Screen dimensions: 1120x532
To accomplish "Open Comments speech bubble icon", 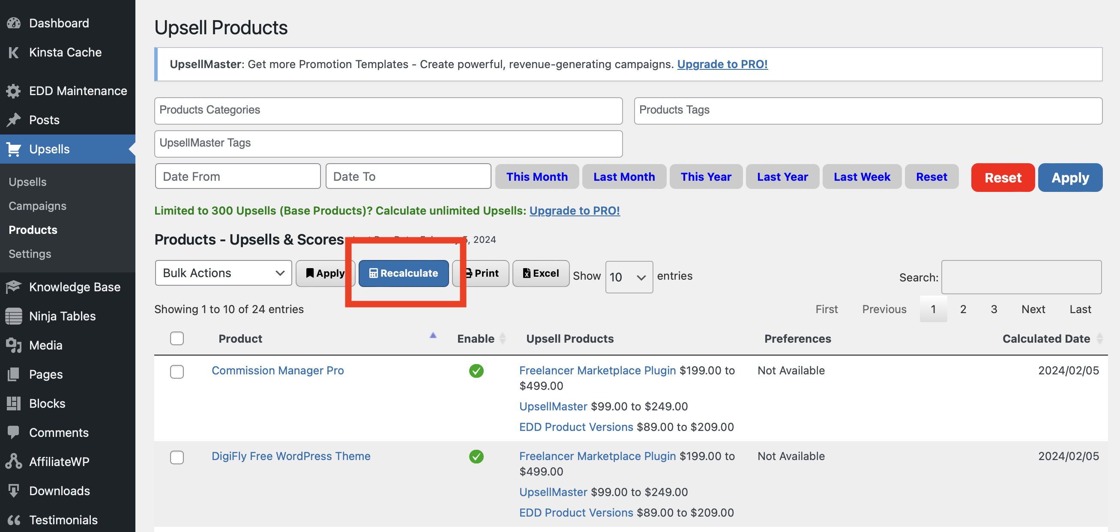I will coord(13,433).
